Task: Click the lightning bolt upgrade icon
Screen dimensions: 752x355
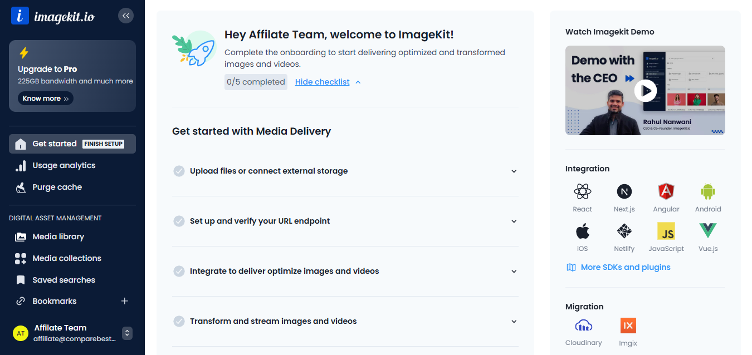Action: pyautogui.click(x=23, y=53)
